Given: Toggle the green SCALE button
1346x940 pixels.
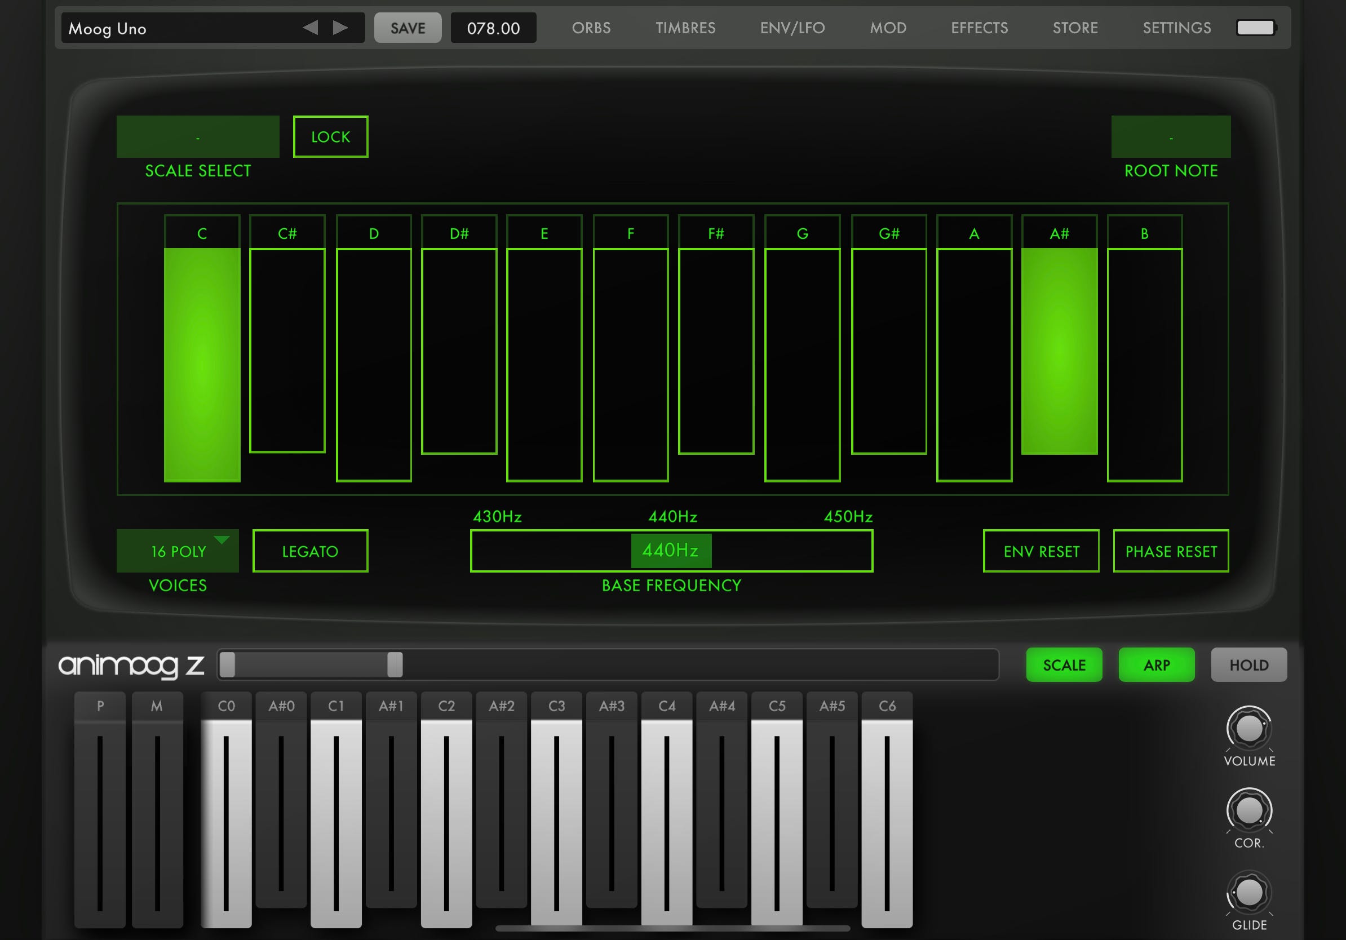Looking at the screenshot, I should pos(1064,664).
